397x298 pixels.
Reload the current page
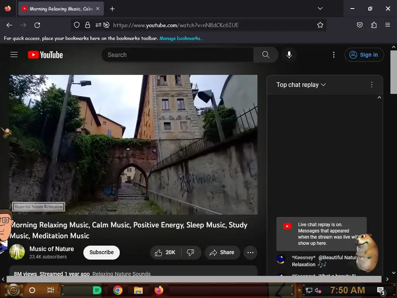[x=37, y=25]
